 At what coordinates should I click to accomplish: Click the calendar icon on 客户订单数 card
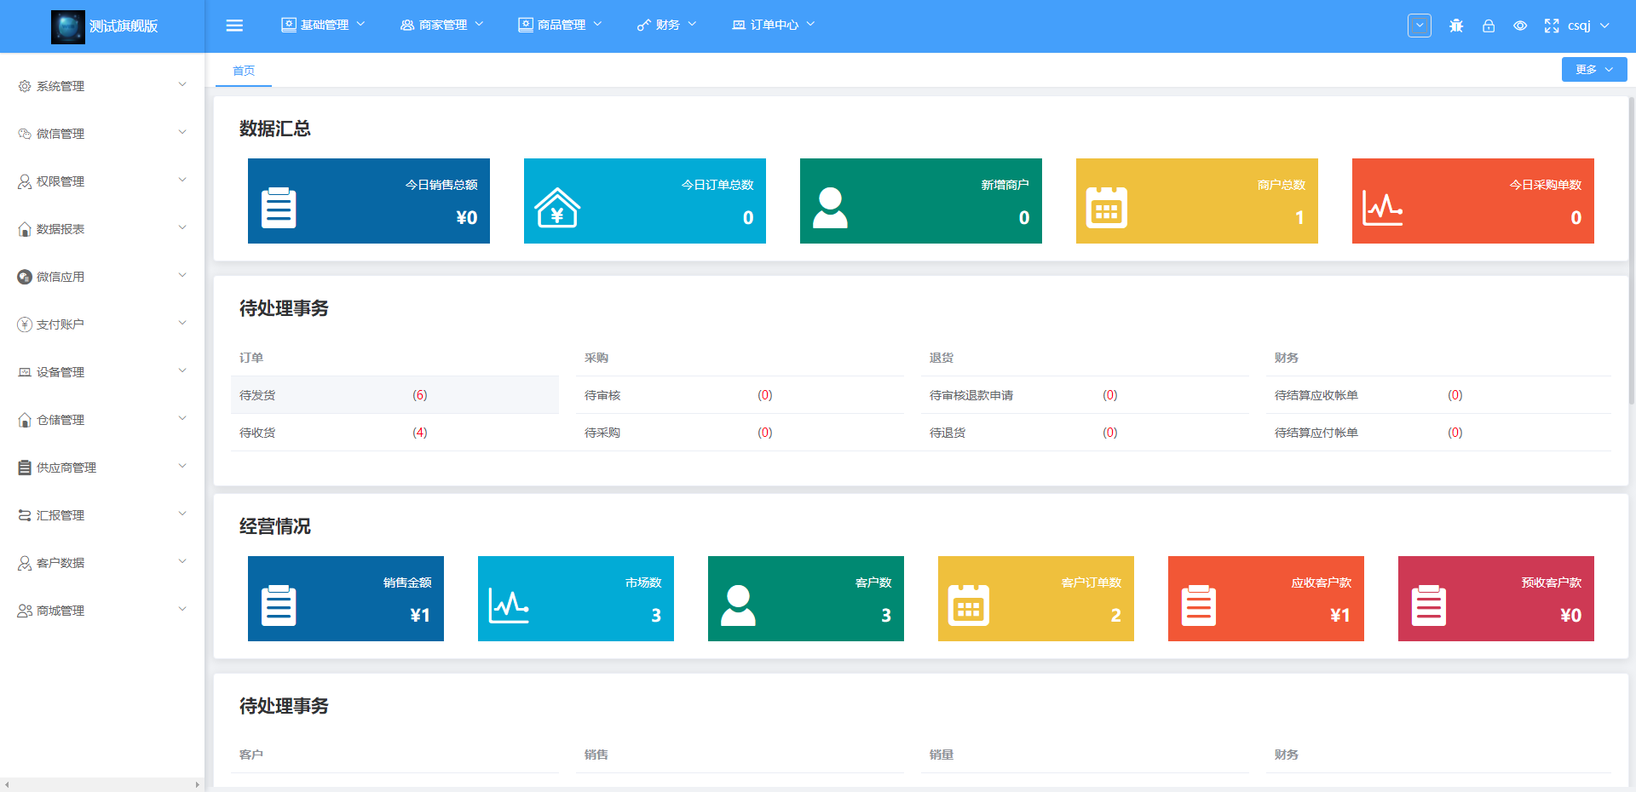coord(969,605)
